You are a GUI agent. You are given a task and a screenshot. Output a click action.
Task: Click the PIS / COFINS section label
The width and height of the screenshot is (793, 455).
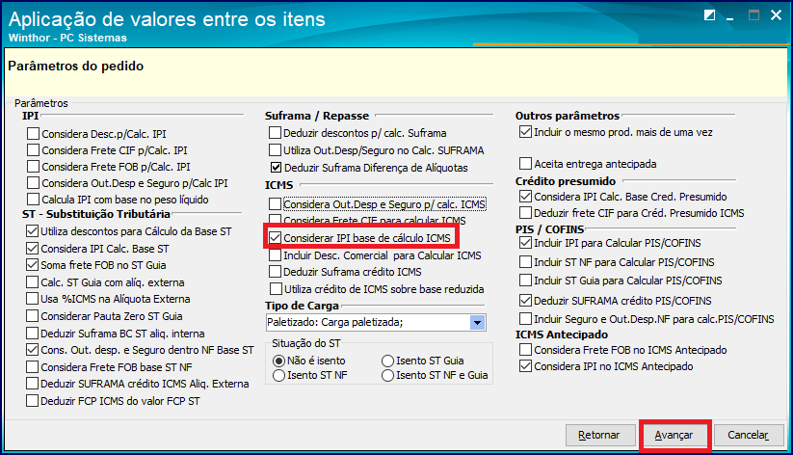[x=550, y=229]
